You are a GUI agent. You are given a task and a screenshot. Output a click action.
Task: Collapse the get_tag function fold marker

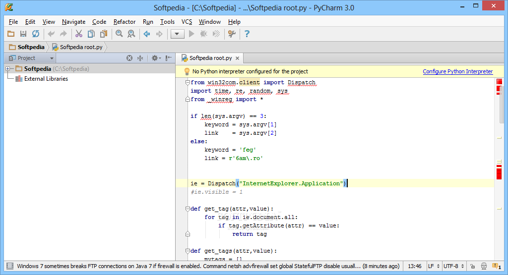click(x=188, y=209)
